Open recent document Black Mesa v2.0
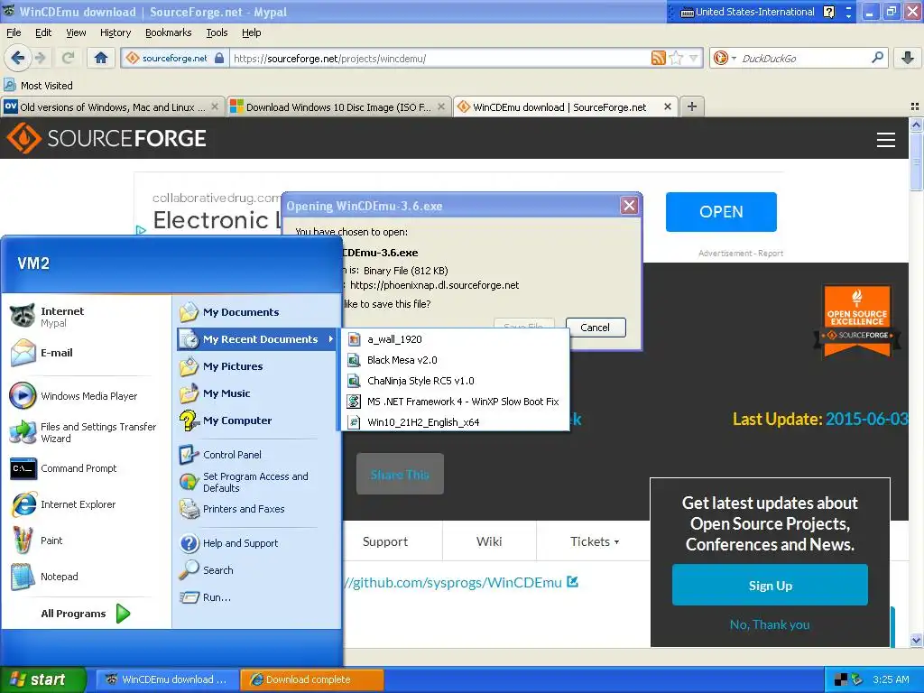 pos(456,360)
